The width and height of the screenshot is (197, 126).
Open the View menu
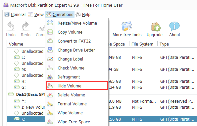[36, 14]
